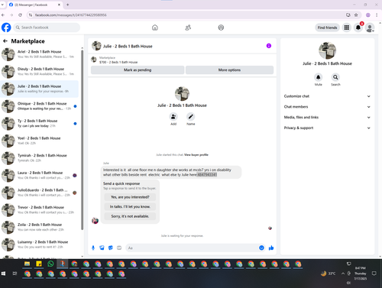This screenshot has height=288, width=382.
Task: Open Luisanny's conversation
Action: pos(40,244)
